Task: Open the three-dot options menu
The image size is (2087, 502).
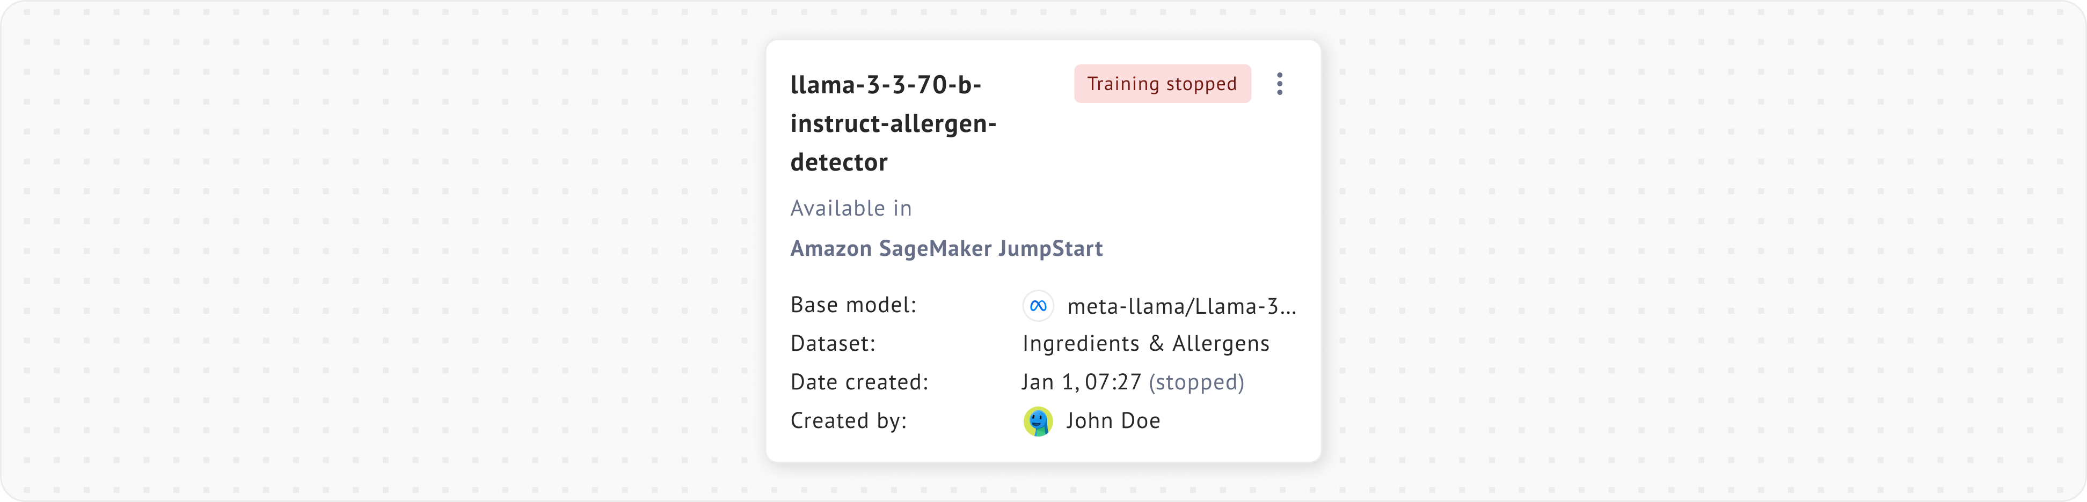Action: (1279, 84)
